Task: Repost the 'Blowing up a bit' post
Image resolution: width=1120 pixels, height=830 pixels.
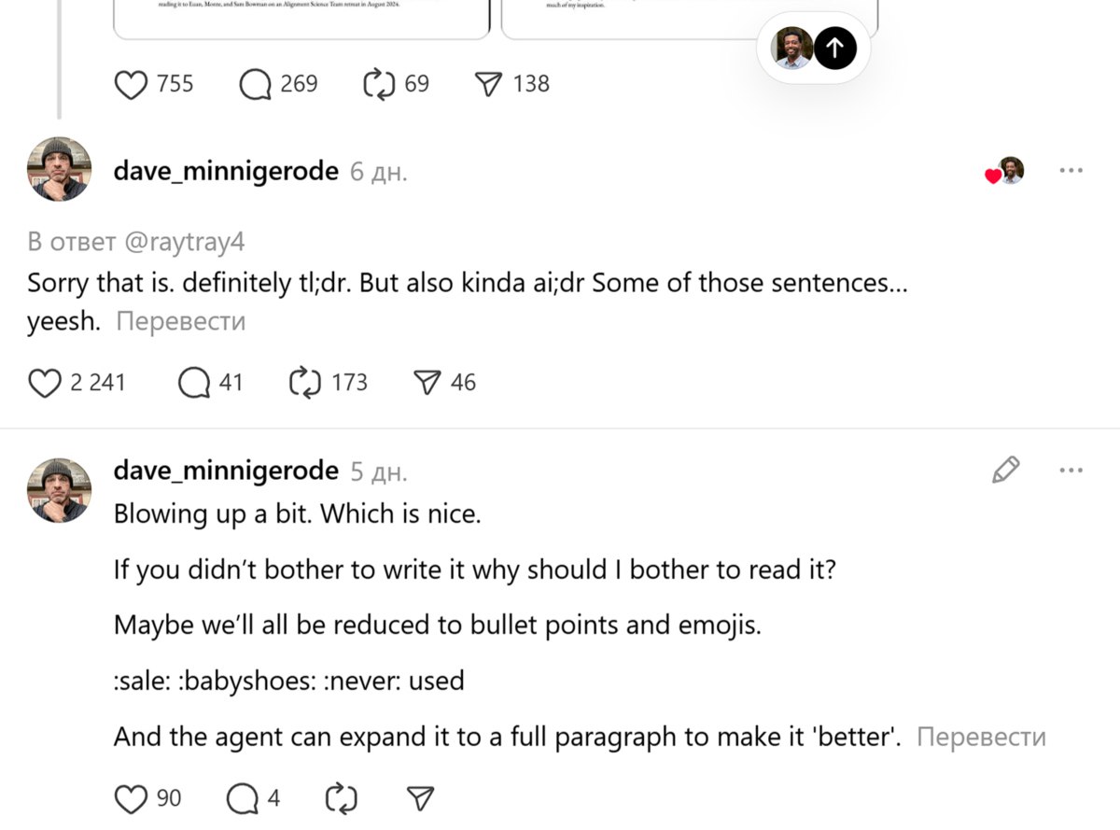Action: point(341,798)
